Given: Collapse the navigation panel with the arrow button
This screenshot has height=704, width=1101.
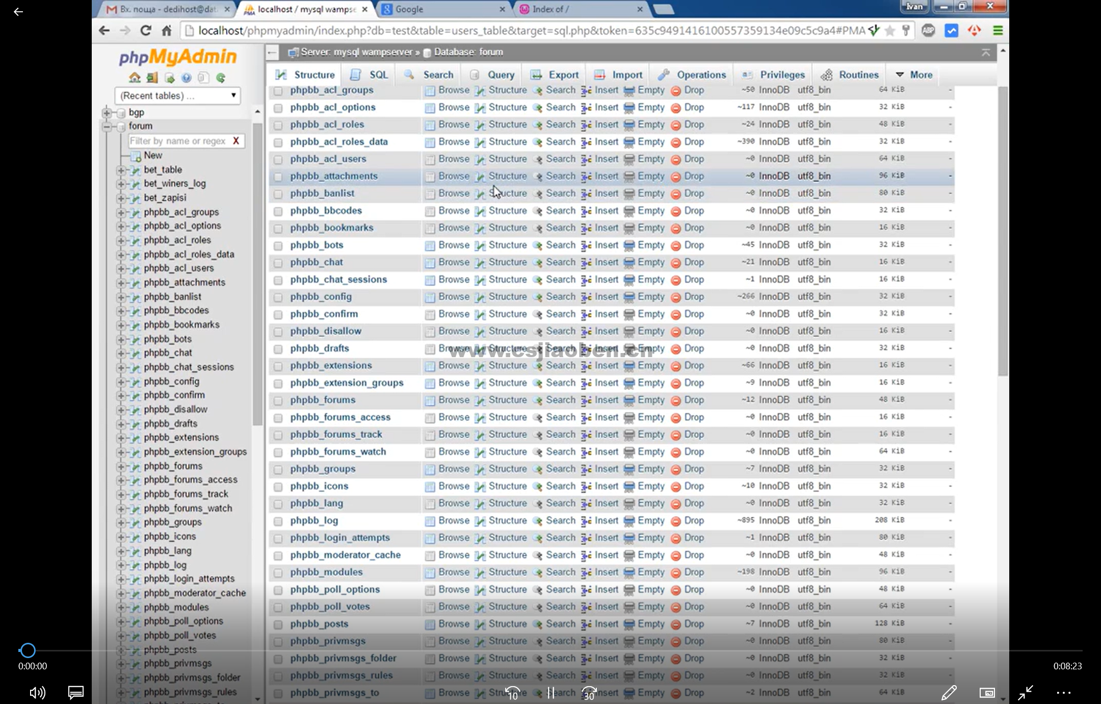Looking at the screenshot, I should tap(272, 52).
